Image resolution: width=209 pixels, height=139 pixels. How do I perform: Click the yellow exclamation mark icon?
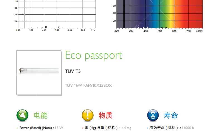click(x=88, y=115)
